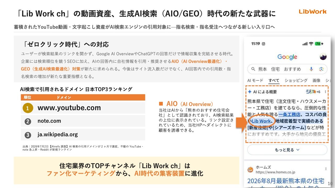Image resolution: width=335 pixels, height=188 pixels.
Task: Switch to the ショッピング tab
Action: tap(296, 81)
